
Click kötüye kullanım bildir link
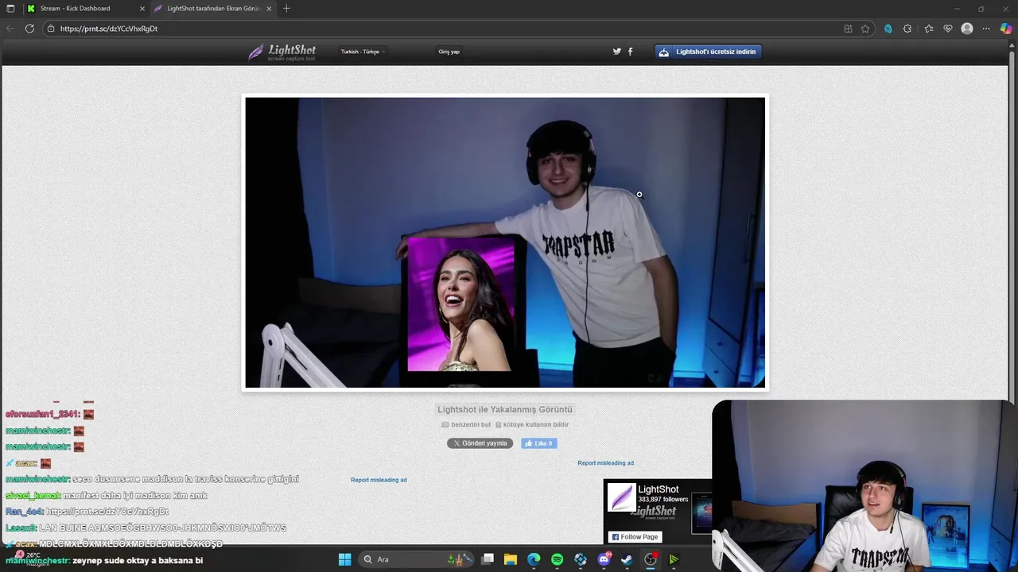tap(532, 424)
